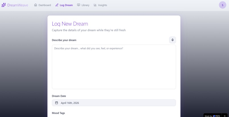
Task: Click the Capture the details subtitle text
Action: (89, 30)
